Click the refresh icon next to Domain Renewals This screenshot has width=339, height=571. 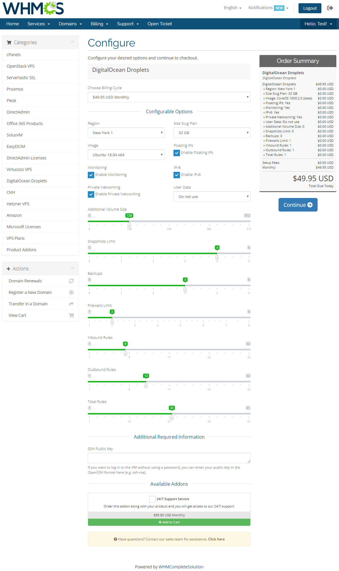click(x=71, y=281)
